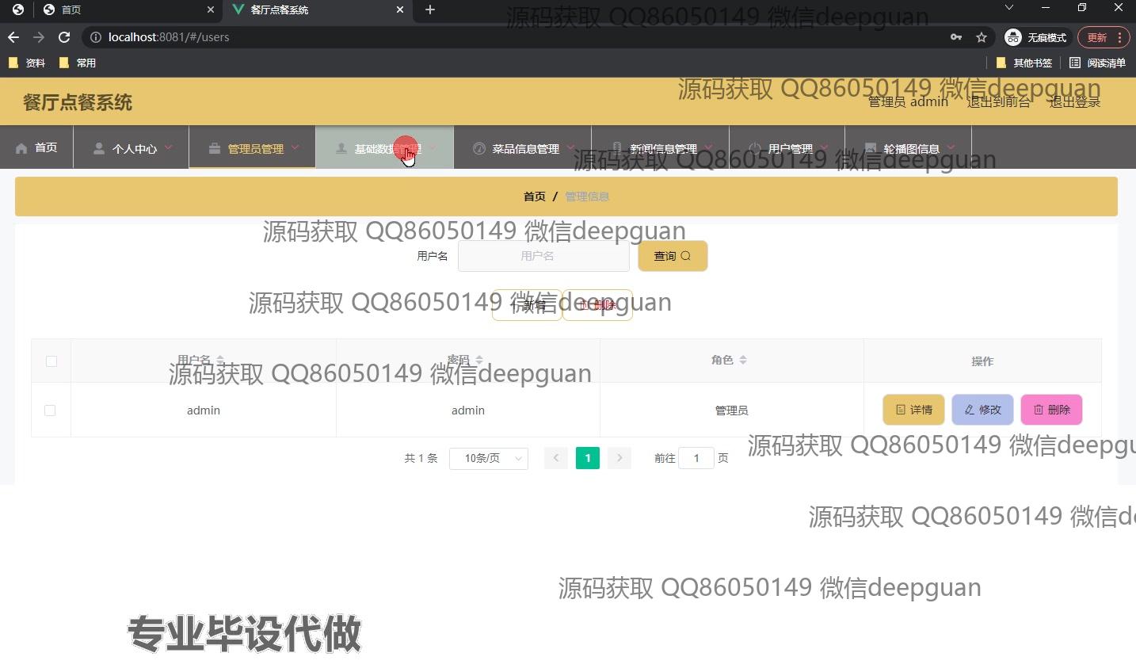The height and width of the screenshot is (672, 1136).
Task: Click 退出登录 link to log out
Action: (x=1074, y=101)
